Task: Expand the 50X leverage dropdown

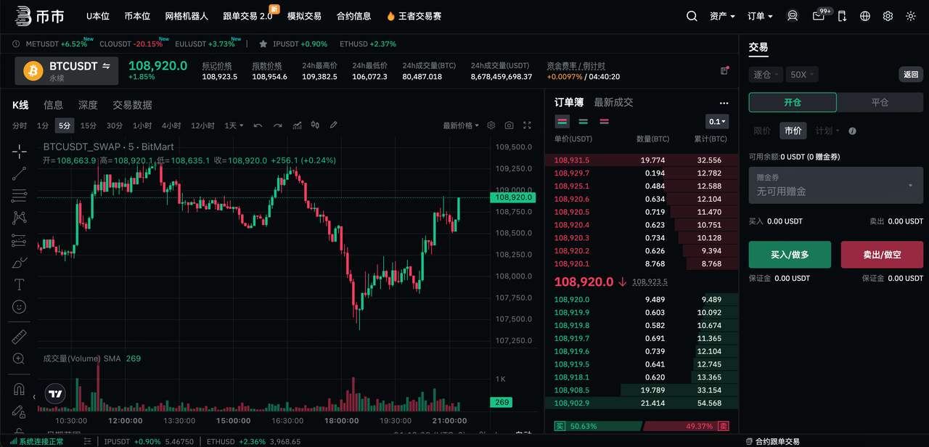Action: 802,74
